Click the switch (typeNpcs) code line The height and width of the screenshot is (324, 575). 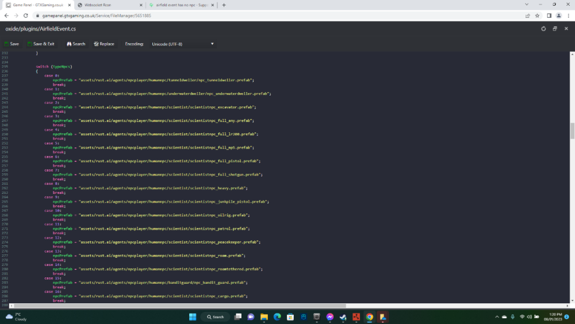click(x=54, y=66)
